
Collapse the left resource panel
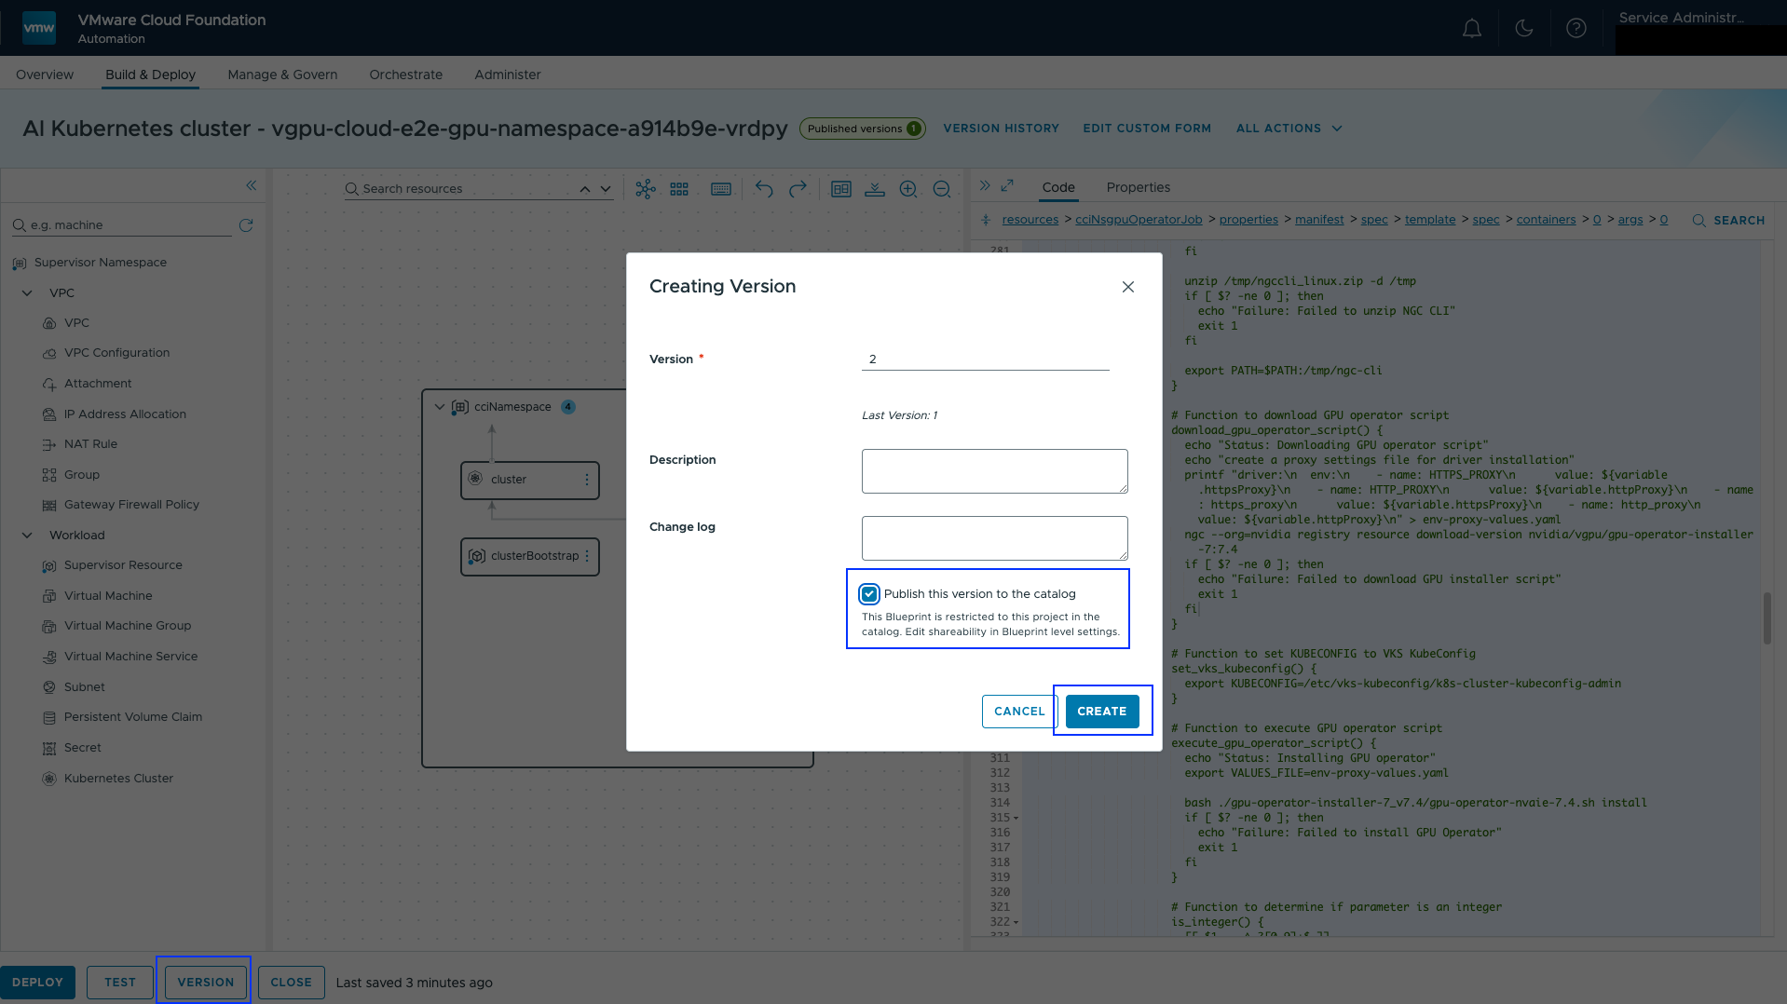click(251, 185)
